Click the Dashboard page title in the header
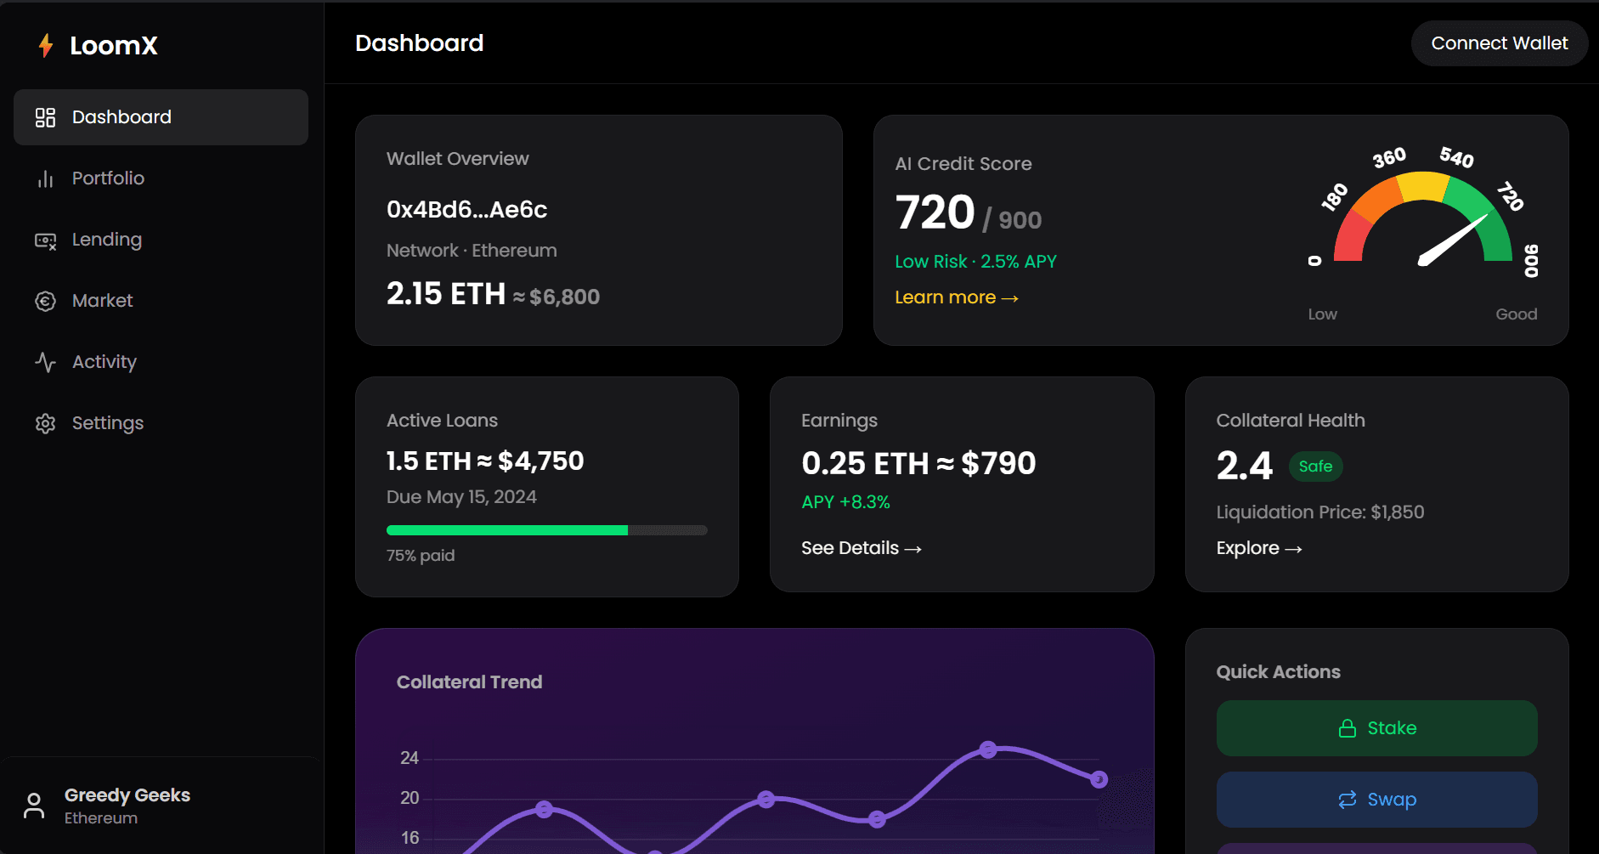Viewport: 1599px width, 854px height. 419,43
